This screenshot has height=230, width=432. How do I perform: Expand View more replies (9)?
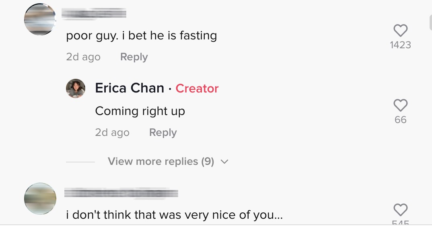pos(161,162)
